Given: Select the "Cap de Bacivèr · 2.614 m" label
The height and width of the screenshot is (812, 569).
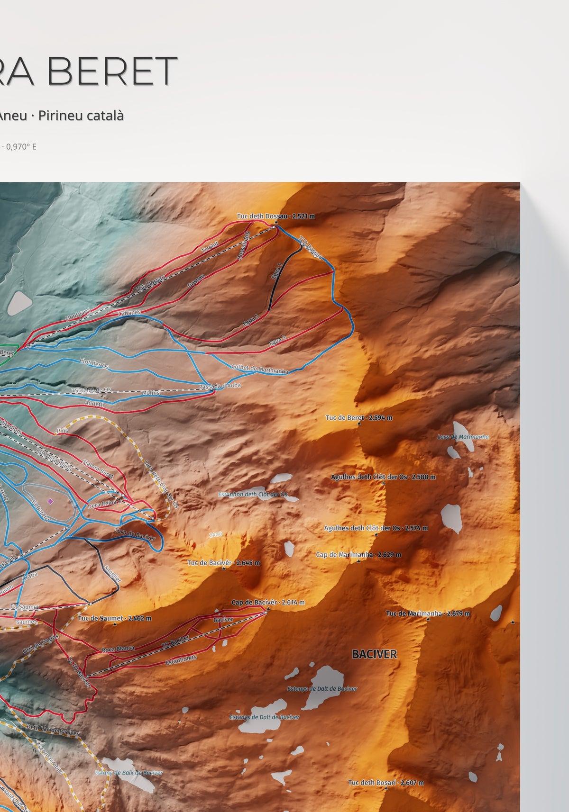Looking at the screenshot, I should (x=268, y=603).
